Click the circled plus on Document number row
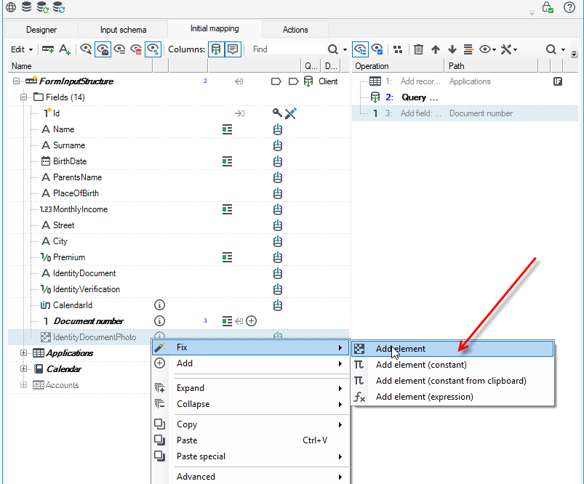The height and width of the screenshot is (484, 584). (x=252, y=321)
